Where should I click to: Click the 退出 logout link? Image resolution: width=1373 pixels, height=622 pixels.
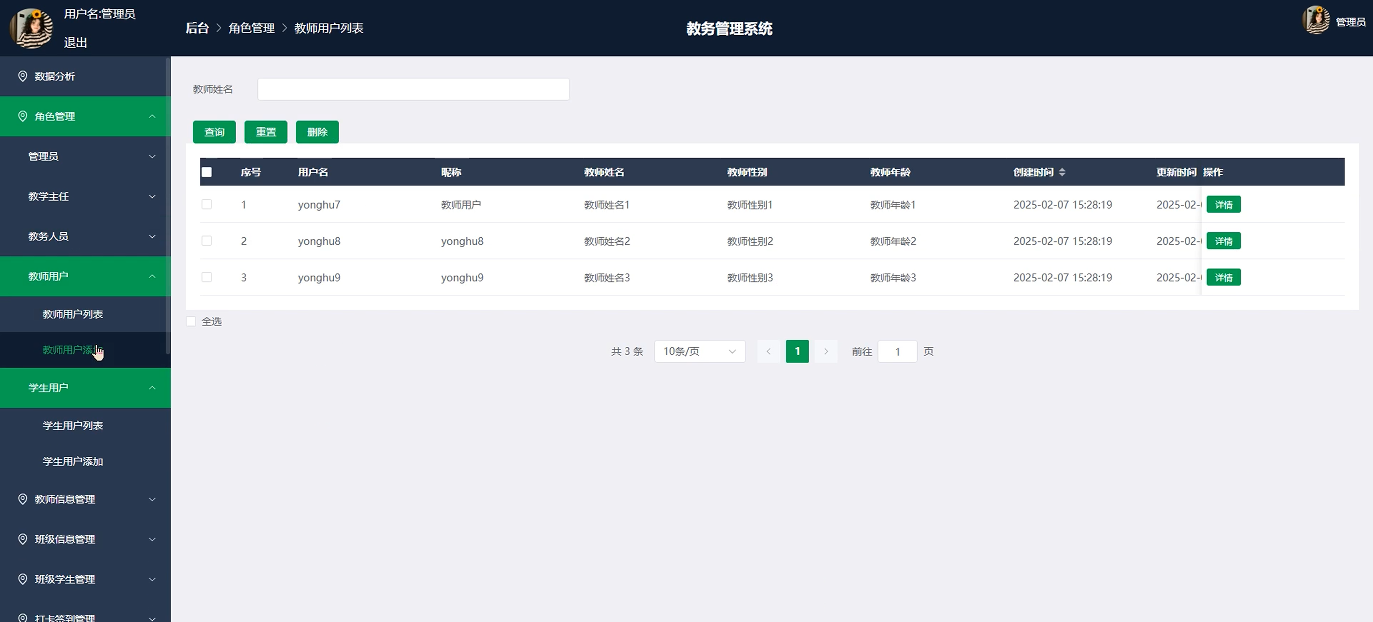(x=75, y=42)
